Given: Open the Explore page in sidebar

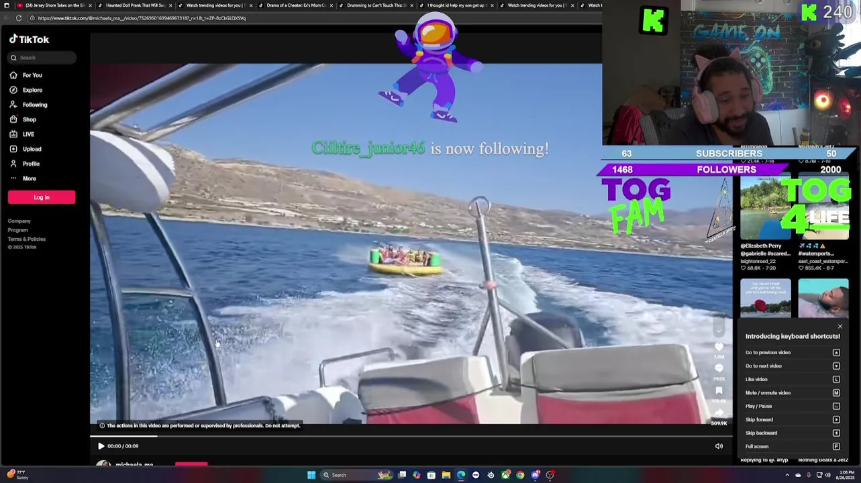Looking at the screenshot, I should click(26, 90).
